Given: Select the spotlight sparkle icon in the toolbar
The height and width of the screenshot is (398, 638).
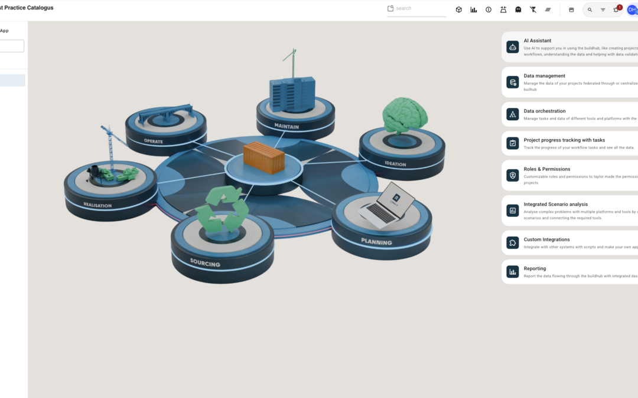Looking at the screenshot, I should (x=503, y=10).
